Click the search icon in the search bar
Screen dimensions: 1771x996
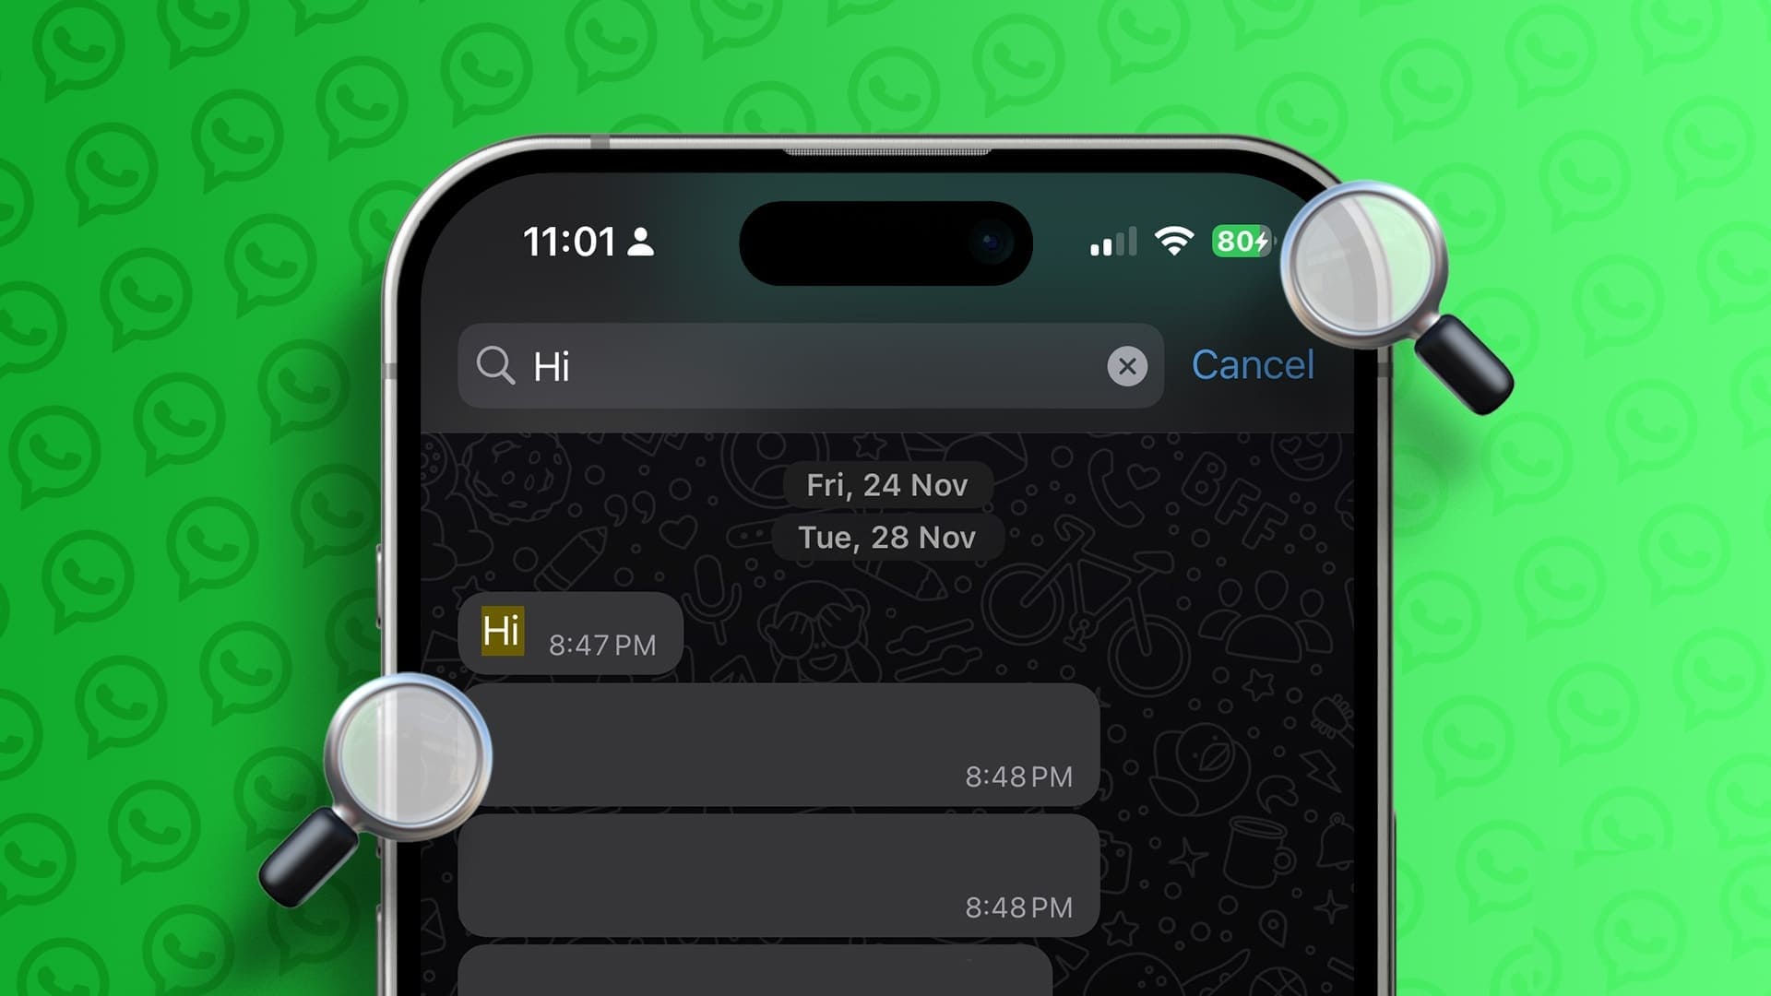click(495, 365)
